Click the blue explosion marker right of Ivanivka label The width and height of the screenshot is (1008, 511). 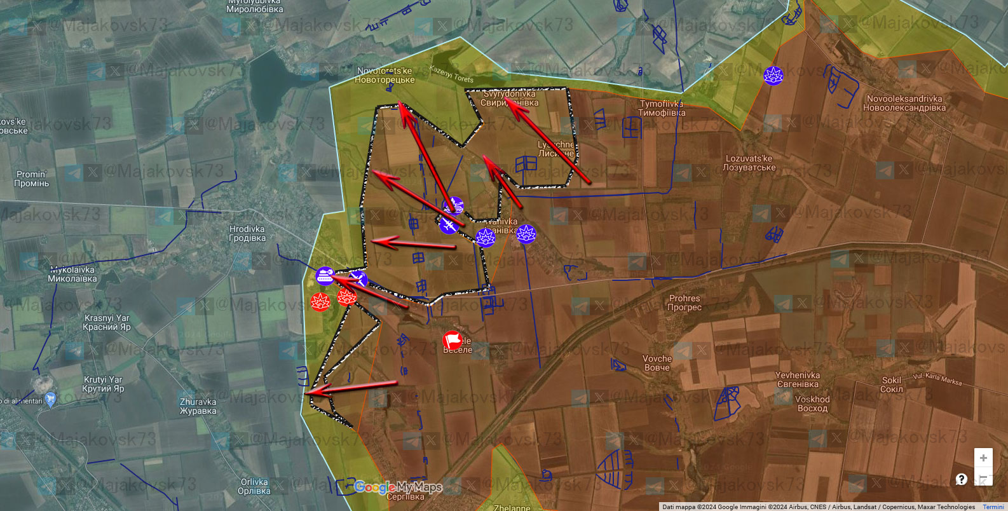click(526, 235)
